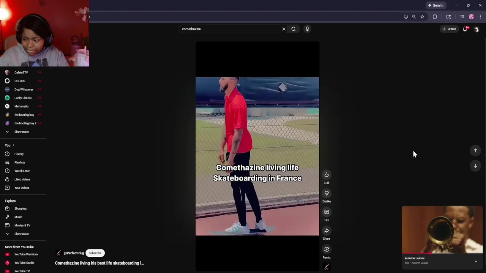
Task: Like the Comethazine short
Action: [327, 175]
